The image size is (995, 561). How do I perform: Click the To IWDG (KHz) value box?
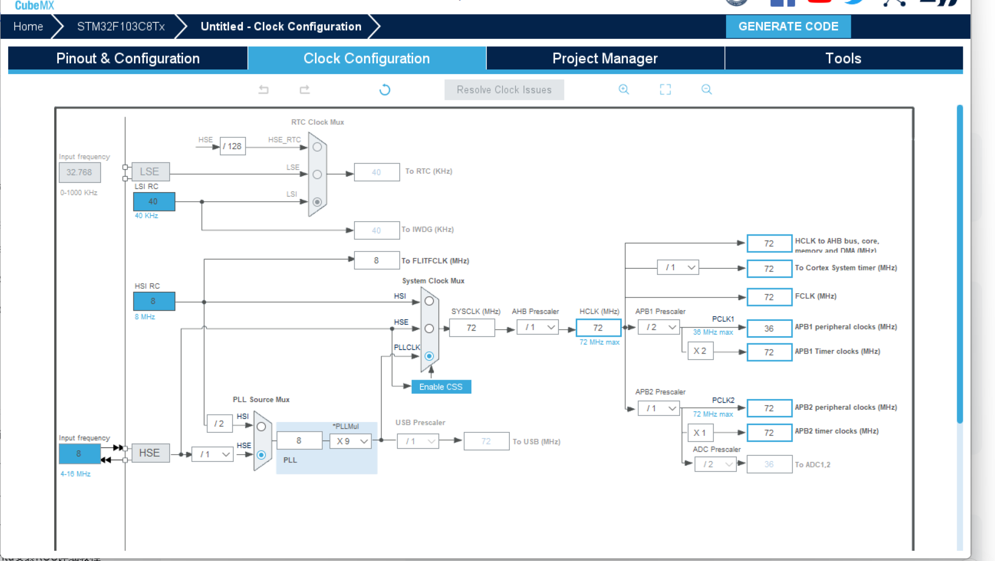[x=377, y=230]
